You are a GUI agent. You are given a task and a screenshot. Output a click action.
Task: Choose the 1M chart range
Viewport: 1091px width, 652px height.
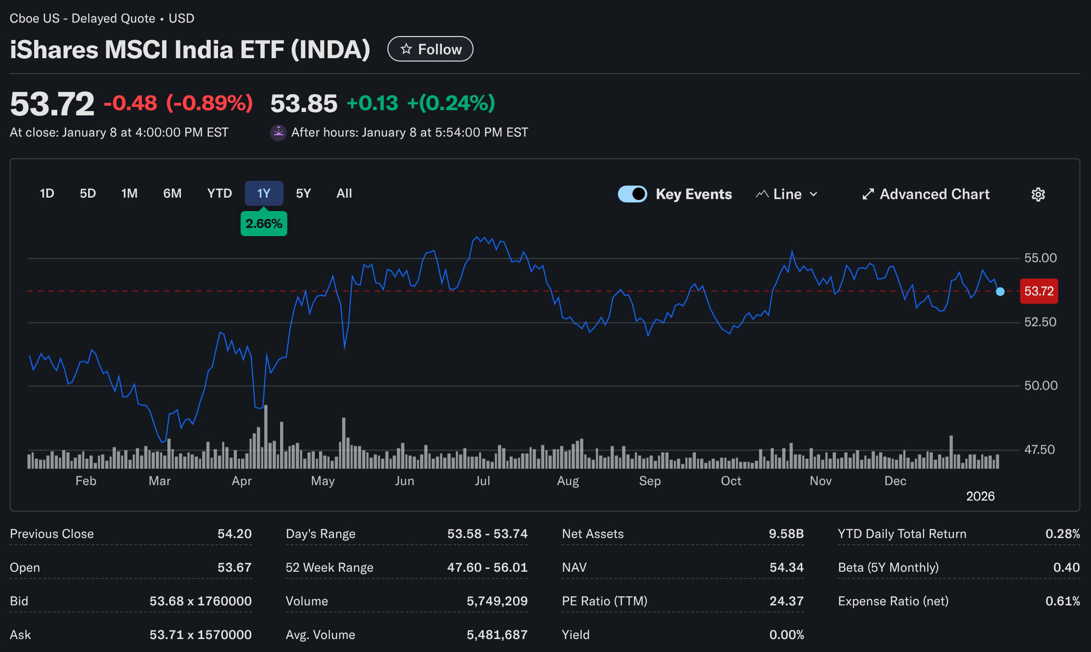129,193
